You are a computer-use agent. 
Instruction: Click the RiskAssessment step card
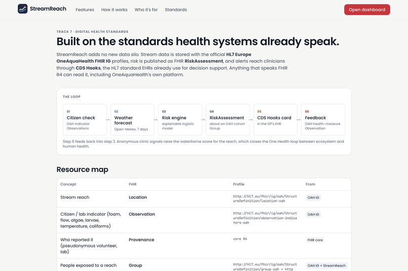tap(228, 120)
